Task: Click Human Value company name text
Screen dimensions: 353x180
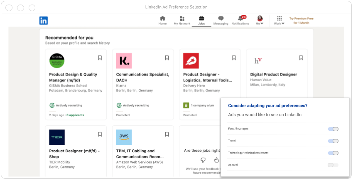Action: coord(261,80)
